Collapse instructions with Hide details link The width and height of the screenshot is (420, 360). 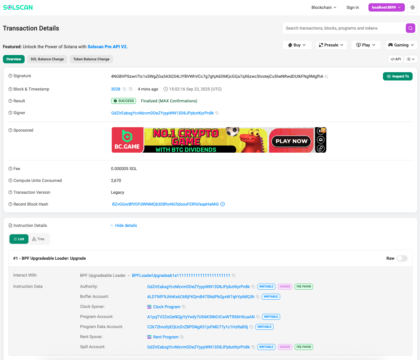(124, 225)
